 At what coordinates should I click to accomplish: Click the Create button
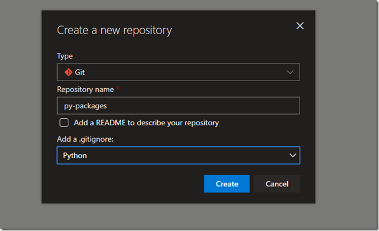227,184
